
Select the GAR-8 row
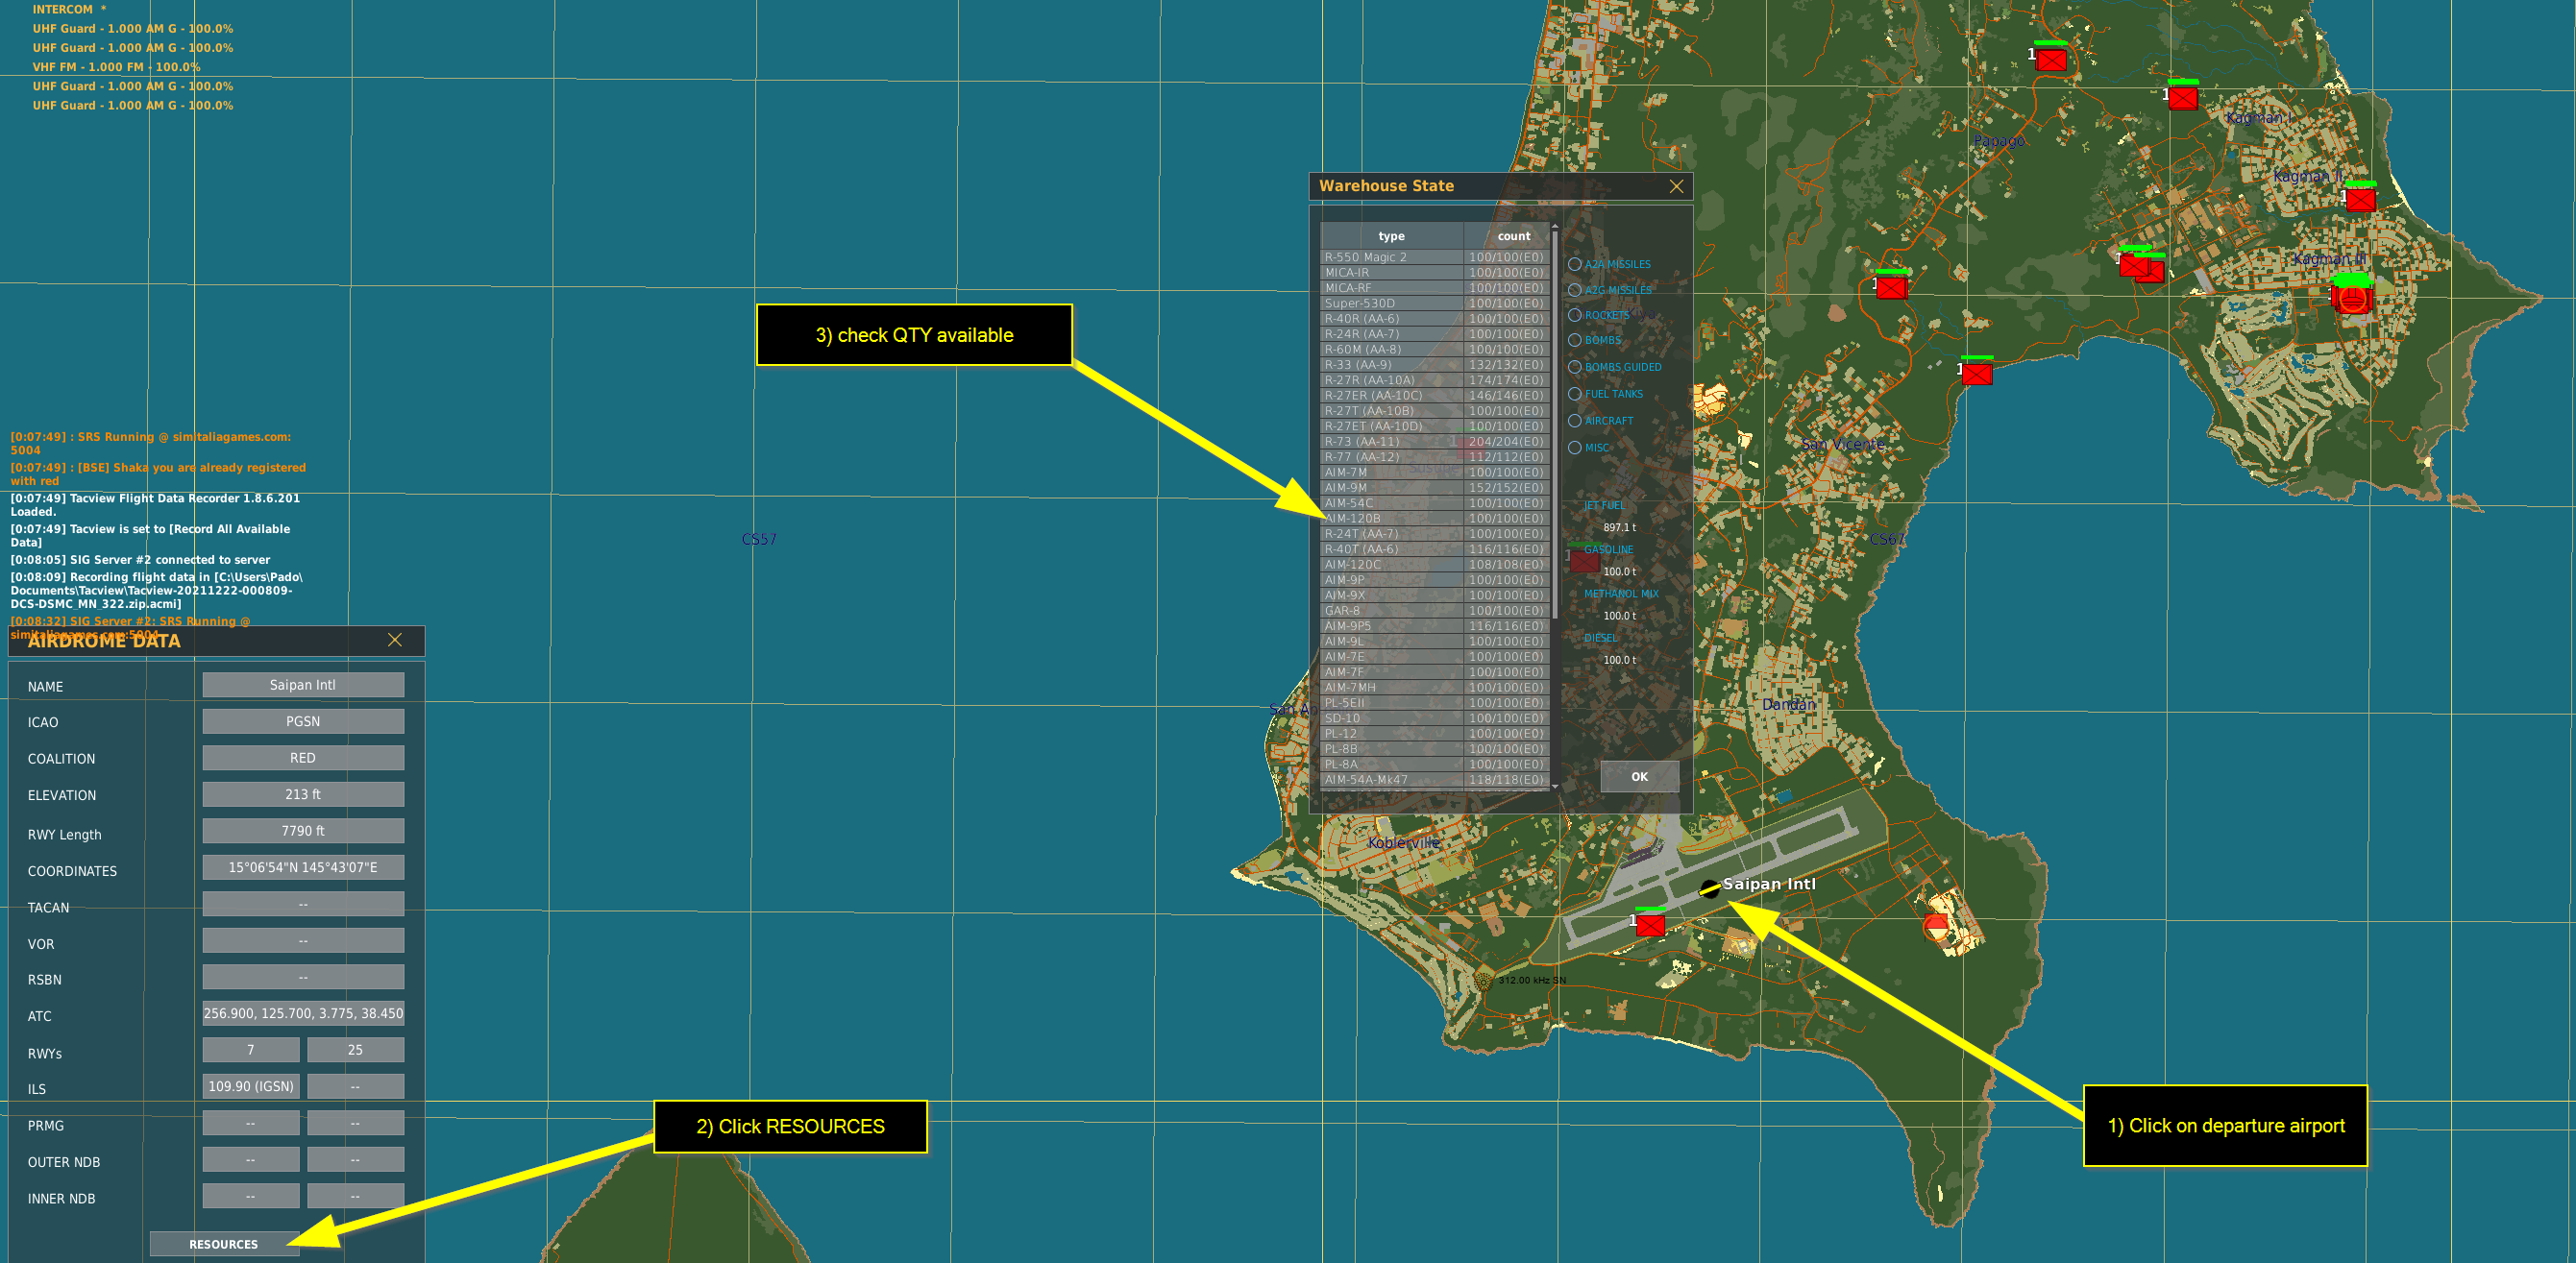point(1435,610)
